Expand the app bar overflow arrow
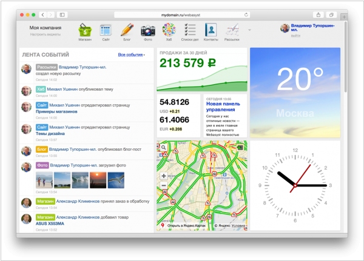 [x=249, y=30]
